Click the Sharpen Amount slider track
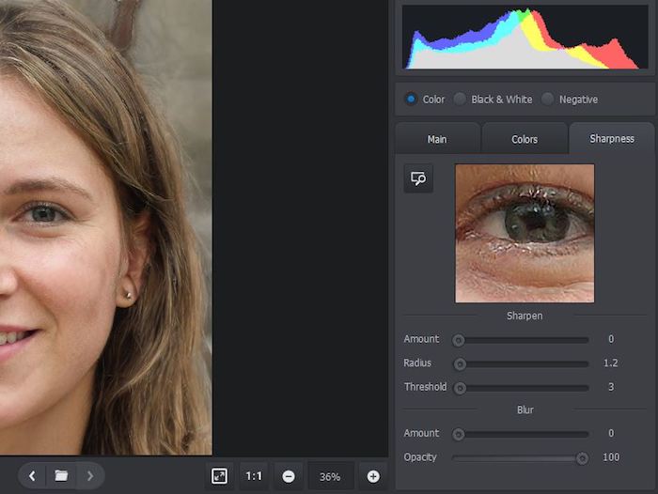Image resolution: width=658 pixels, height=494 pixels. point(523,340)
